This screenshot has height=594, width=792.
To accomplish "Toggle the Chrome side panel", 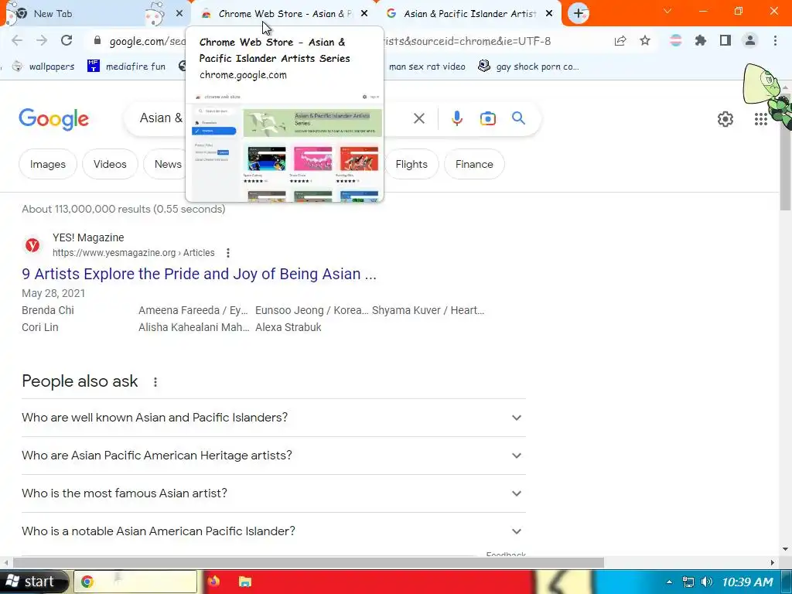I will pyautogui.click(x=725, y=41).
